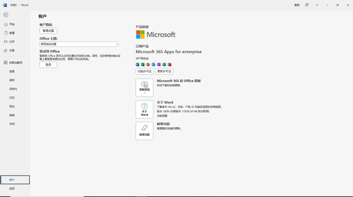Click the OneNote app icon under 本产品包含

pos(159,65)
